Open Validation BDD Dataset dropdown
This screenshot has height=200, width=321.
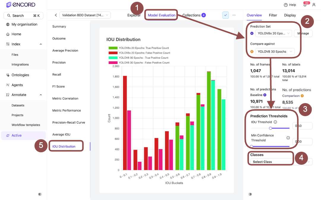(85, 15)
